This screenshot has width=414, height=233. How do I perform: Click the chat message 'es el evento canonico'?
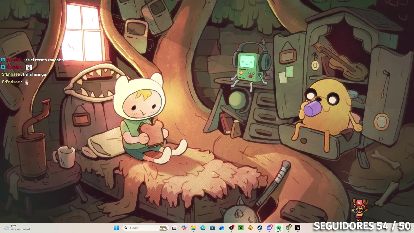tap(45, 60)
